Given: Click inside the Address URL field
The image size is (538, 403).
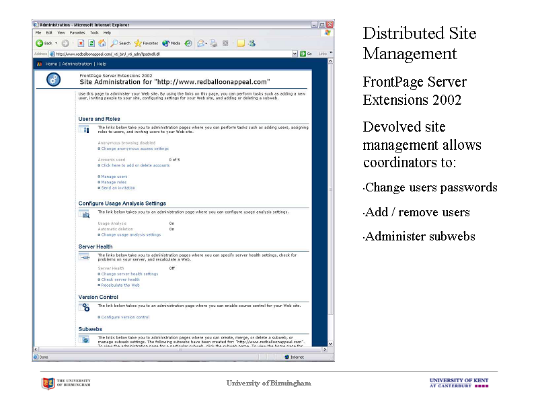Looking at the screenshot, I should [174, 54].
